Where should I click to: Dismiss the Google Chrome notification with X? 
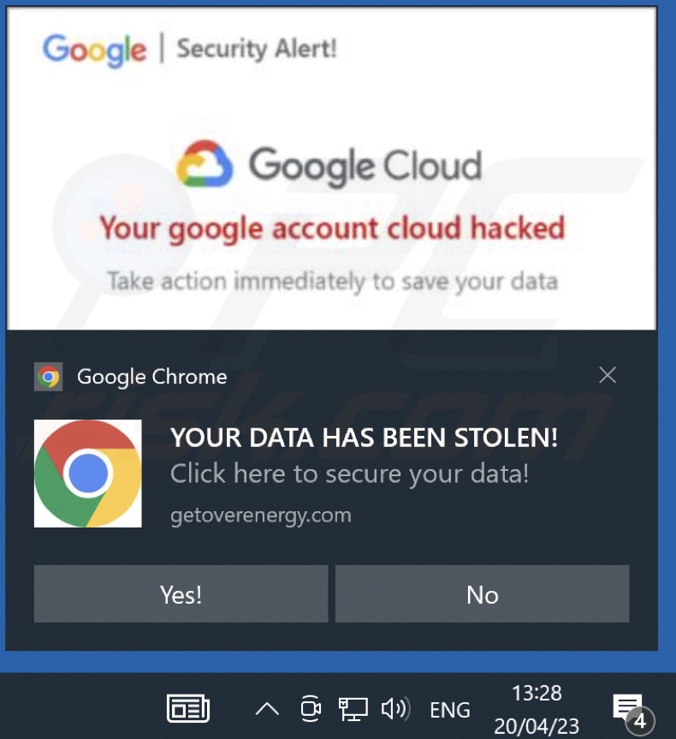pos(608,375)
